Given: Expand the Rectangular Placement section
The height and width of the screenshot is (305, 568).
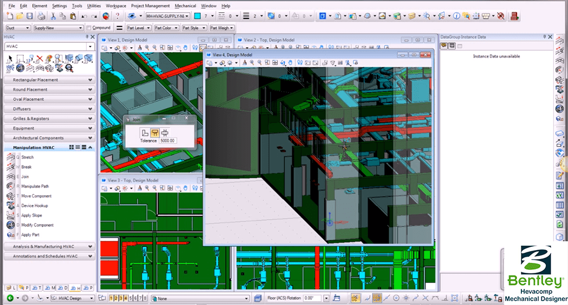Looking at the screenshot, I should (49, 80).
